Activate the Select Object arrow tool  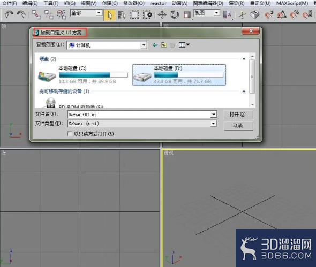110,15
